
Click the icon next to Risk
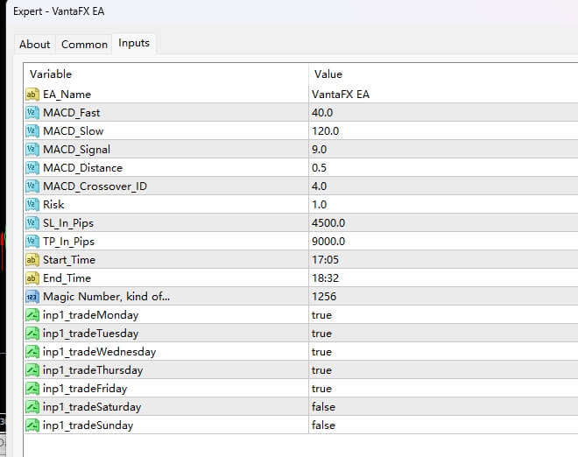pyautogui.click(x=33, y=205)
